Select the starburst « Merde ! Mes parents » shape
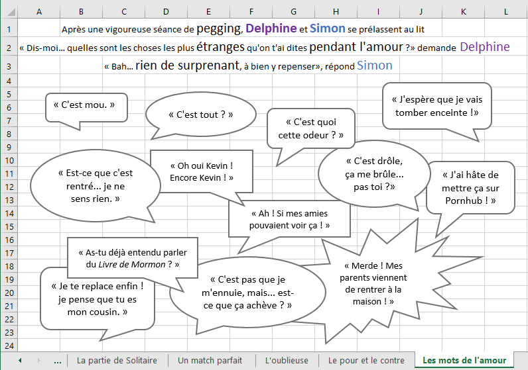 point(373,283)
